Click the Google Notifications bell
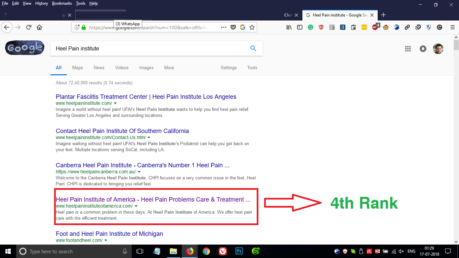The image size is (459, 258). tap(423, 48)
